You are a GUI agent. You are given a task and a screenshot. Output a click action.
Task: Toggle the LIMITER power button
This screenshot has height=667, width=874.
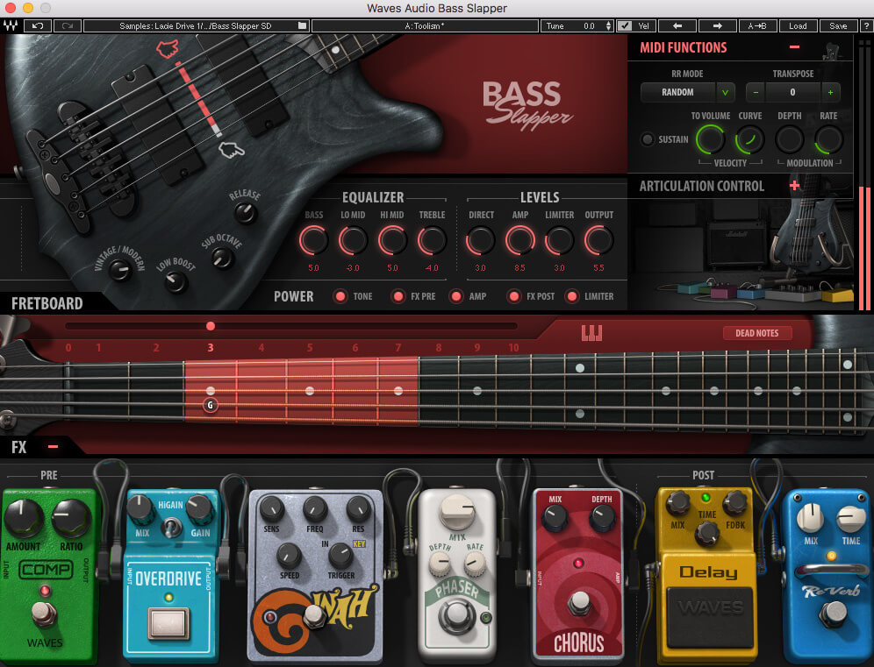click(572, 296)
